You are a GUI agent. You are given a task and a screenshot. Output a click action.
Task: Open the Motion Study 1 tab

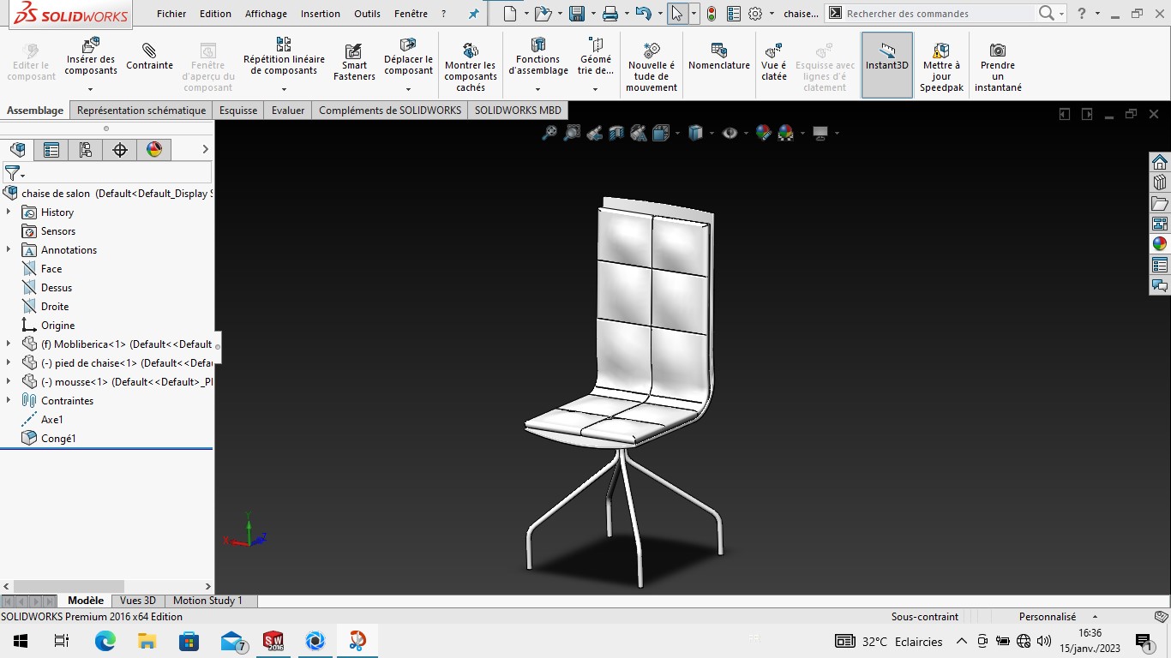tap(207, 601)
